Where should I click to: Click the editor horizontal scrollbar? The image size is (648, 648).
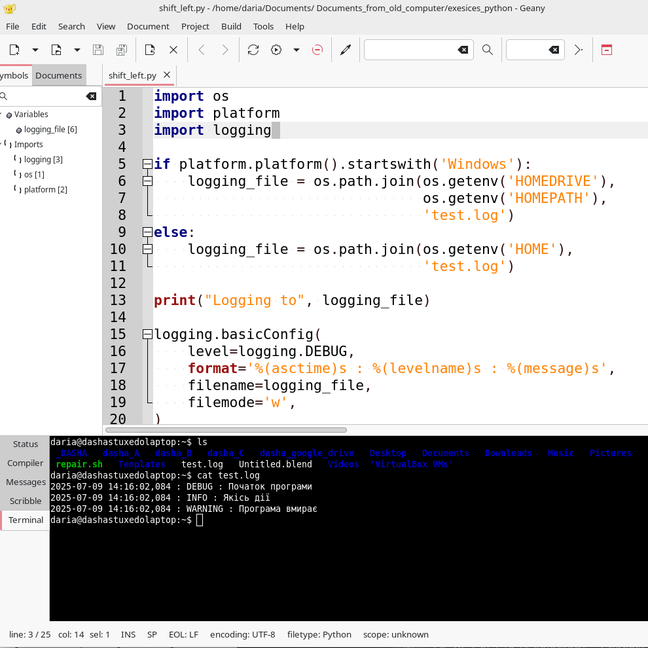226,430
